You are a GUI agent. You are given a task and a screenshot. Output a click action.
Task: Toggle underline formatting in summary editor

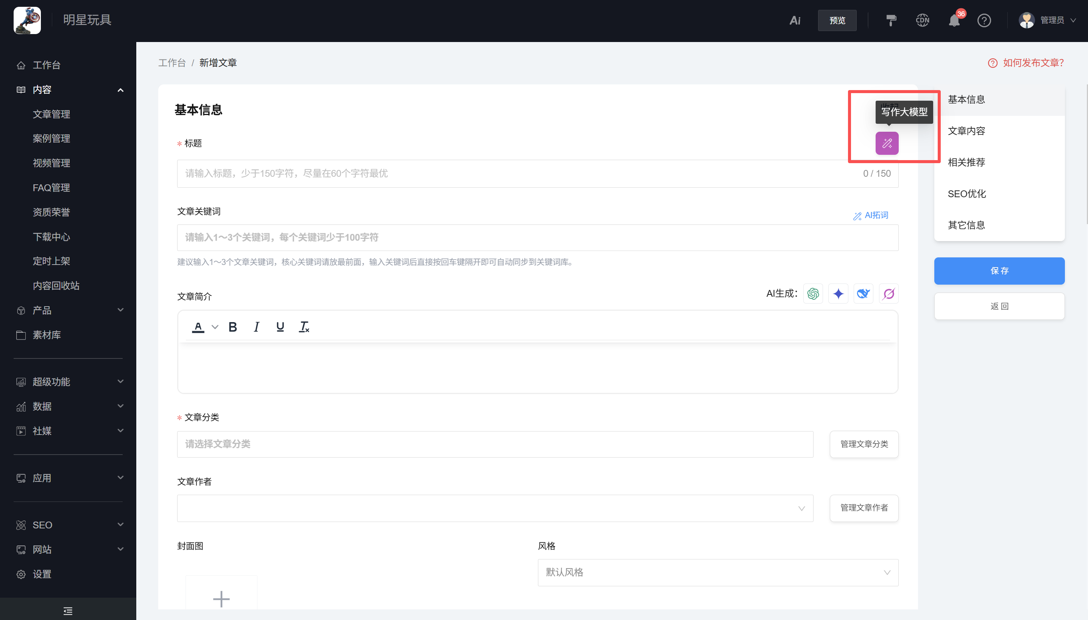(280, 327)
